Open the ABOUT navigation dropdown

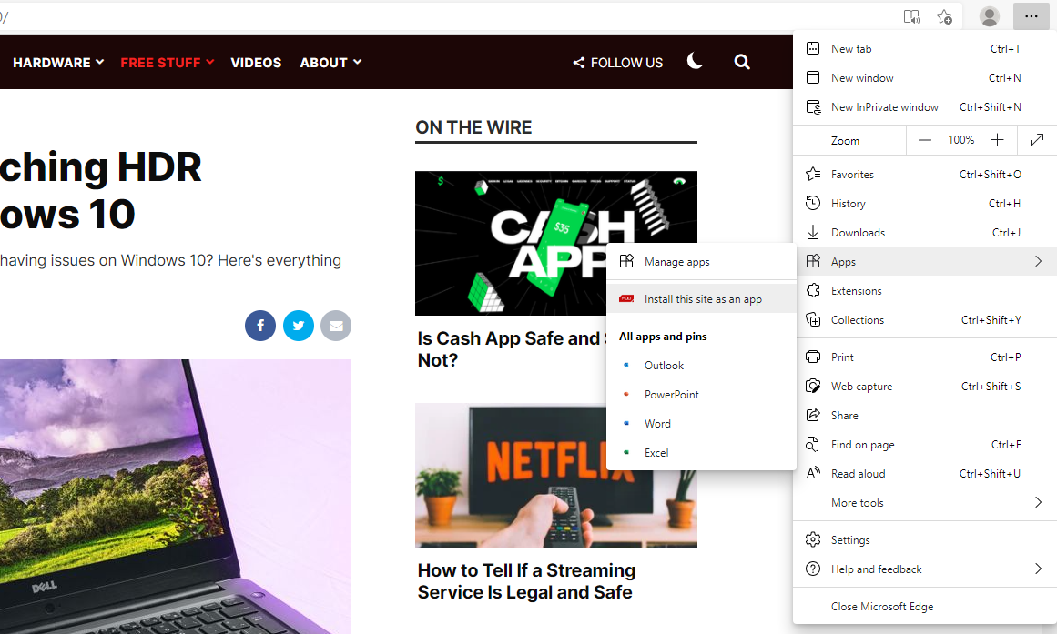pos(330,63)
